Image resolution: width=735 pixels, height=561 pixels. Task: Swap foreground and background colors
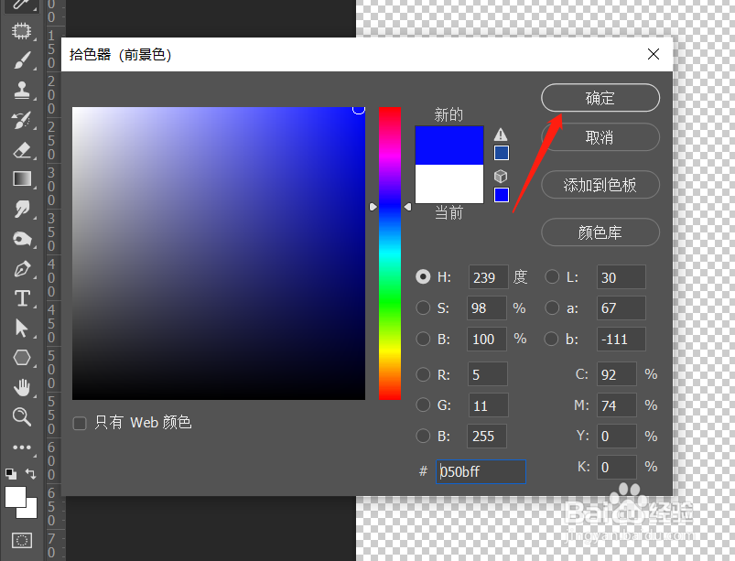point(30,473)
